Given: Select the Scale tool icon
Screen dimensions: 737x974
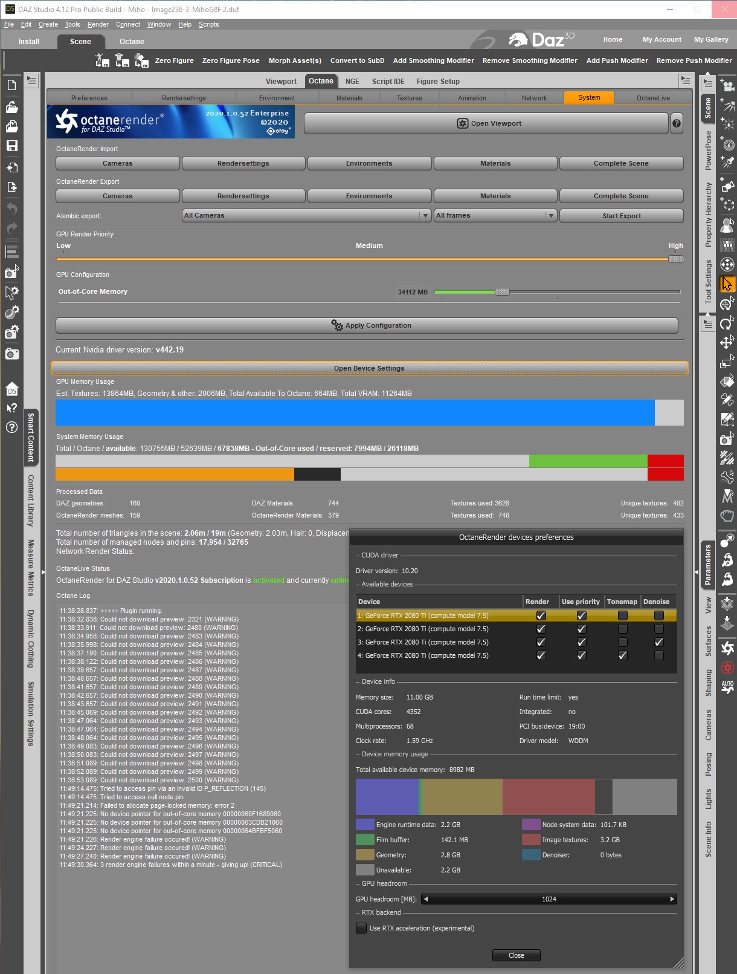Looking at the screenshot, I should tap(727, 362).
